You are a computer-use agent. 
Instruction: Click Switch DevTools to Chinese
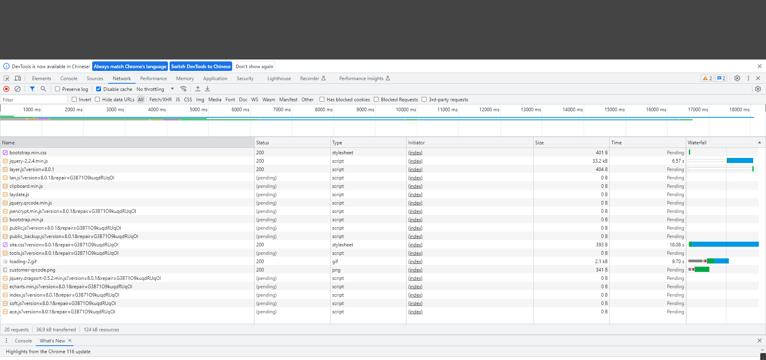[x=201, y=66]
